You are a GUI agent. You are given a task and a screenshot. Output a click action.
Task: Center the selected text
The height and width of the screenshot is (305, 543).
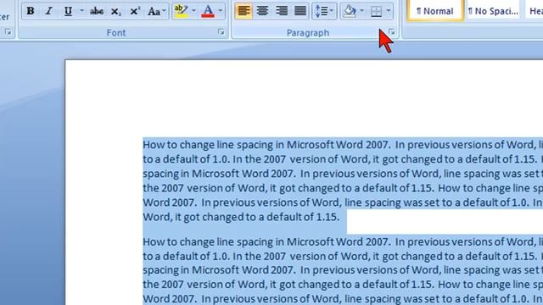pyautogui.click(x=262, y=11)
